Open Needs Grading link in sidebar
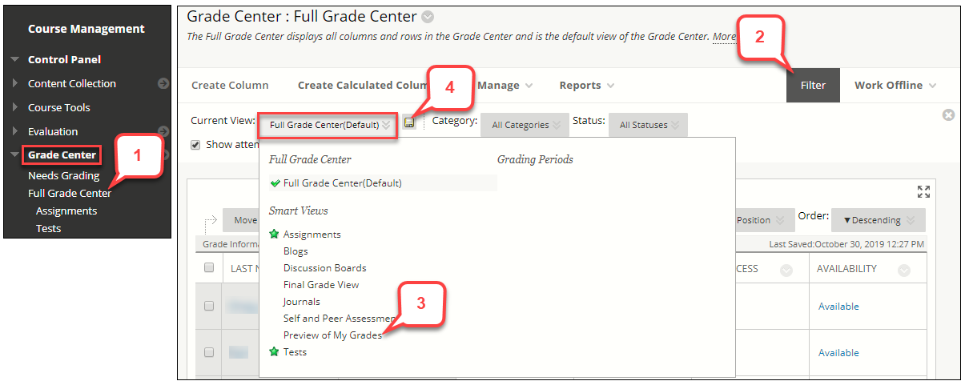 pos(64,175)
